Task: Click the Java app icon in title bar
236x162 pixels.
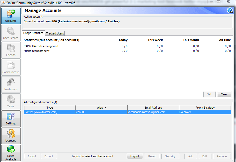Action: pos(3,3)
